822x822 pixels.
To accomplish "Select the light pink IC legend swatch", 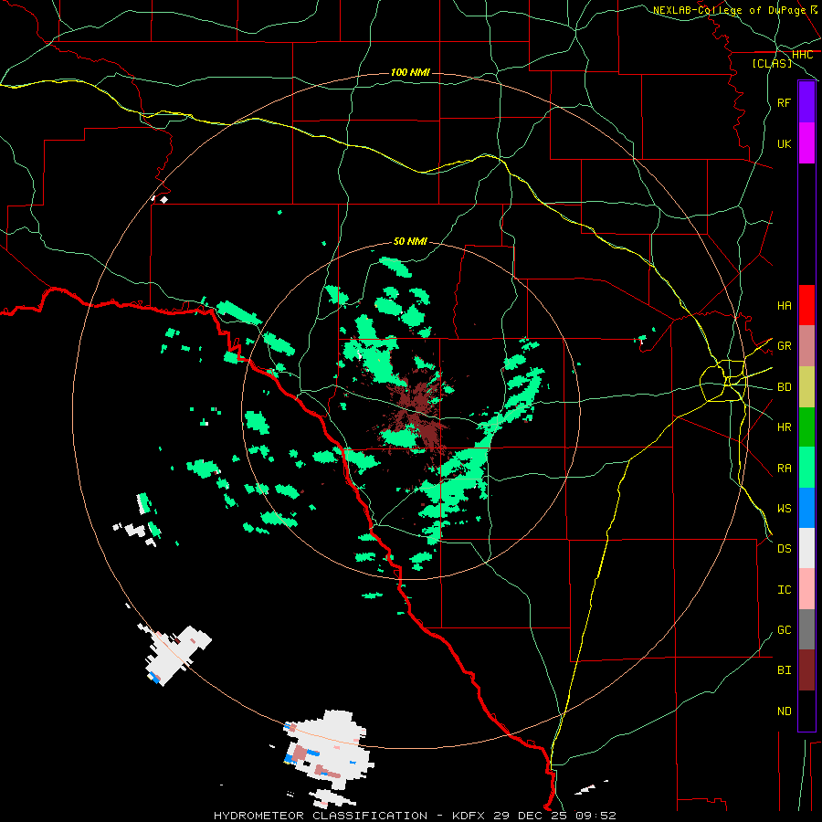I will coord(806,589).
